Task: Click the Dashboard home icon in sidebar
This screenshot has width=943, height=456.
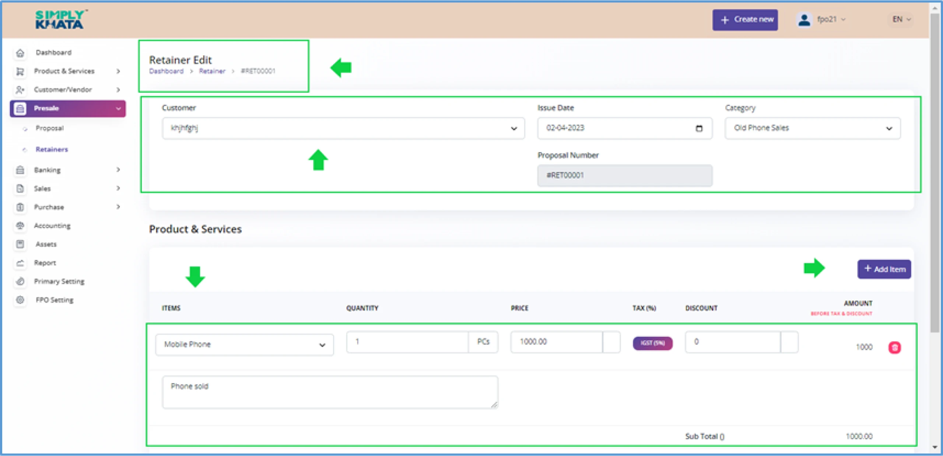Action: coord(20,53)
